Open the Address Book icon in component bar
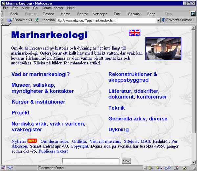 [x=176, y=168]
